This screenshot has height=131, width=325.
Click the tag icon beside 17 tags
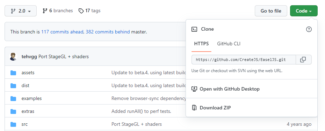pos(81,11)
